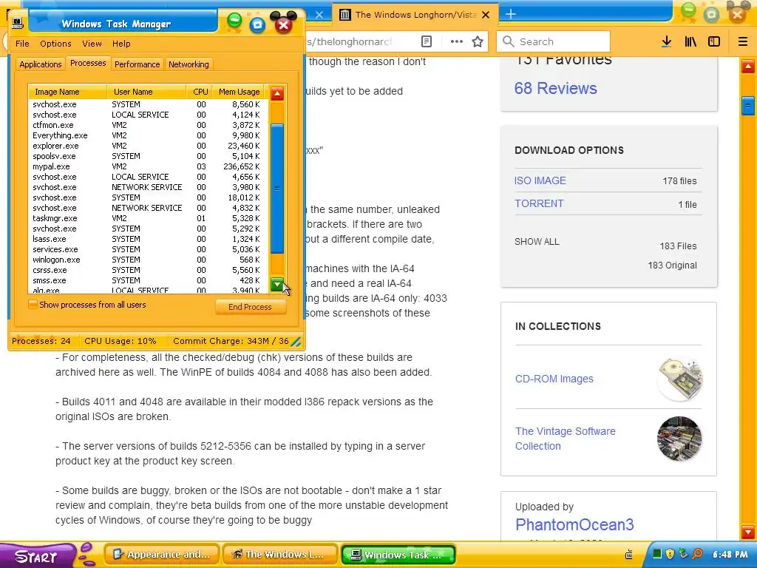Select the taskmgr.exe process row
Screen dimensions: 757x568
coord(147,218)
